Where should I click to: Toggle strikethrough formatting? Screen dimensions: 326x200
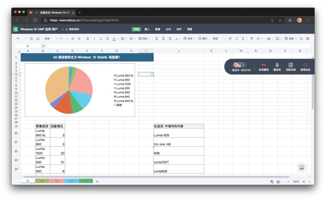click(107, 39)
